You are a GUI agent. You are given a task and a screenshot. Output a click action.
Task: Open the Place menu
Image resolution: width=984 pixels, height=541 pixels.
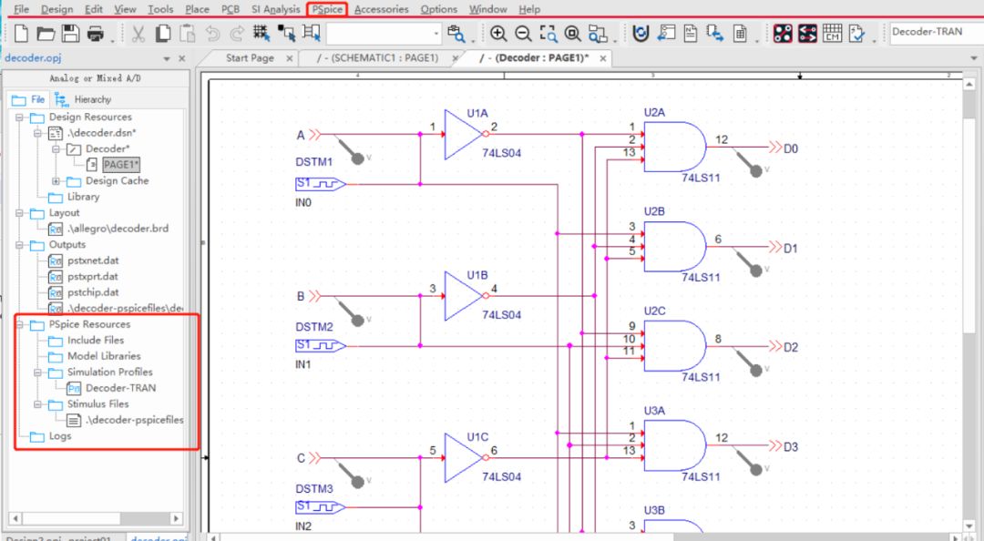point(197,9)
